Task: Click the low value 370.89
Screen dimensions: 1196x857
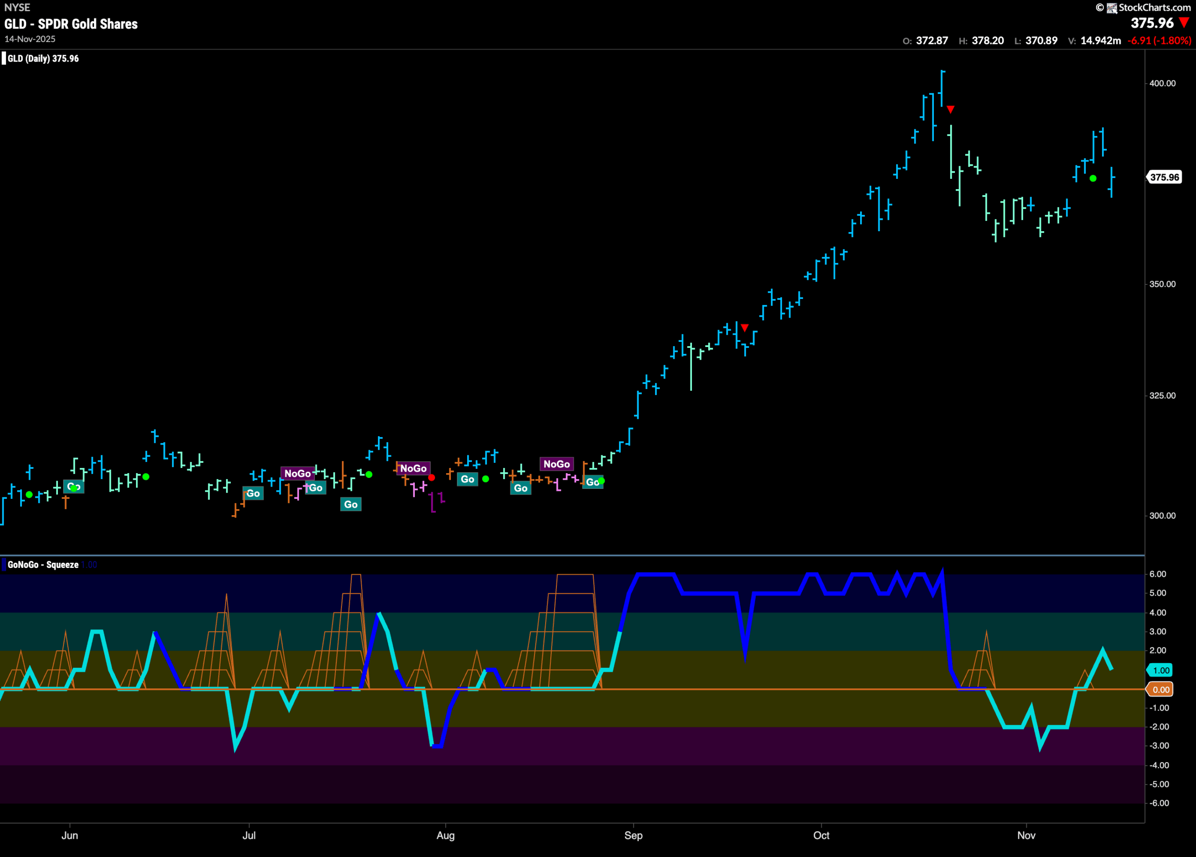Action: pyautogui.click(x=1041, y=41)
